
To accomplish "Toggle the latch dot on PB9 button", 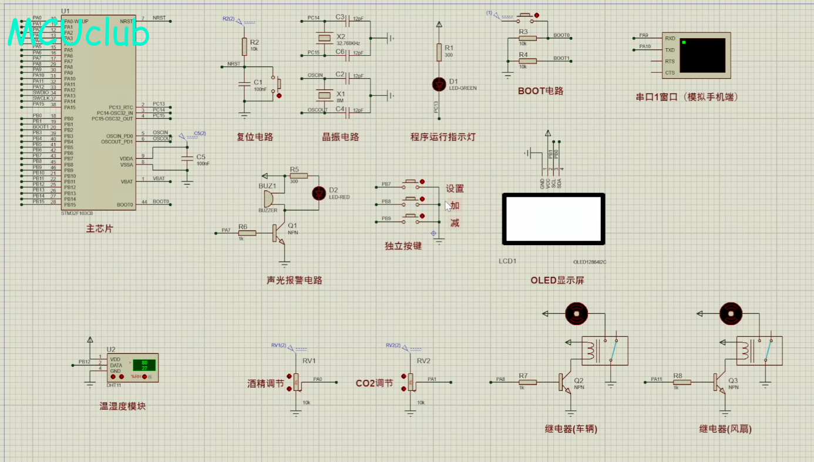I will pos(422,216).
